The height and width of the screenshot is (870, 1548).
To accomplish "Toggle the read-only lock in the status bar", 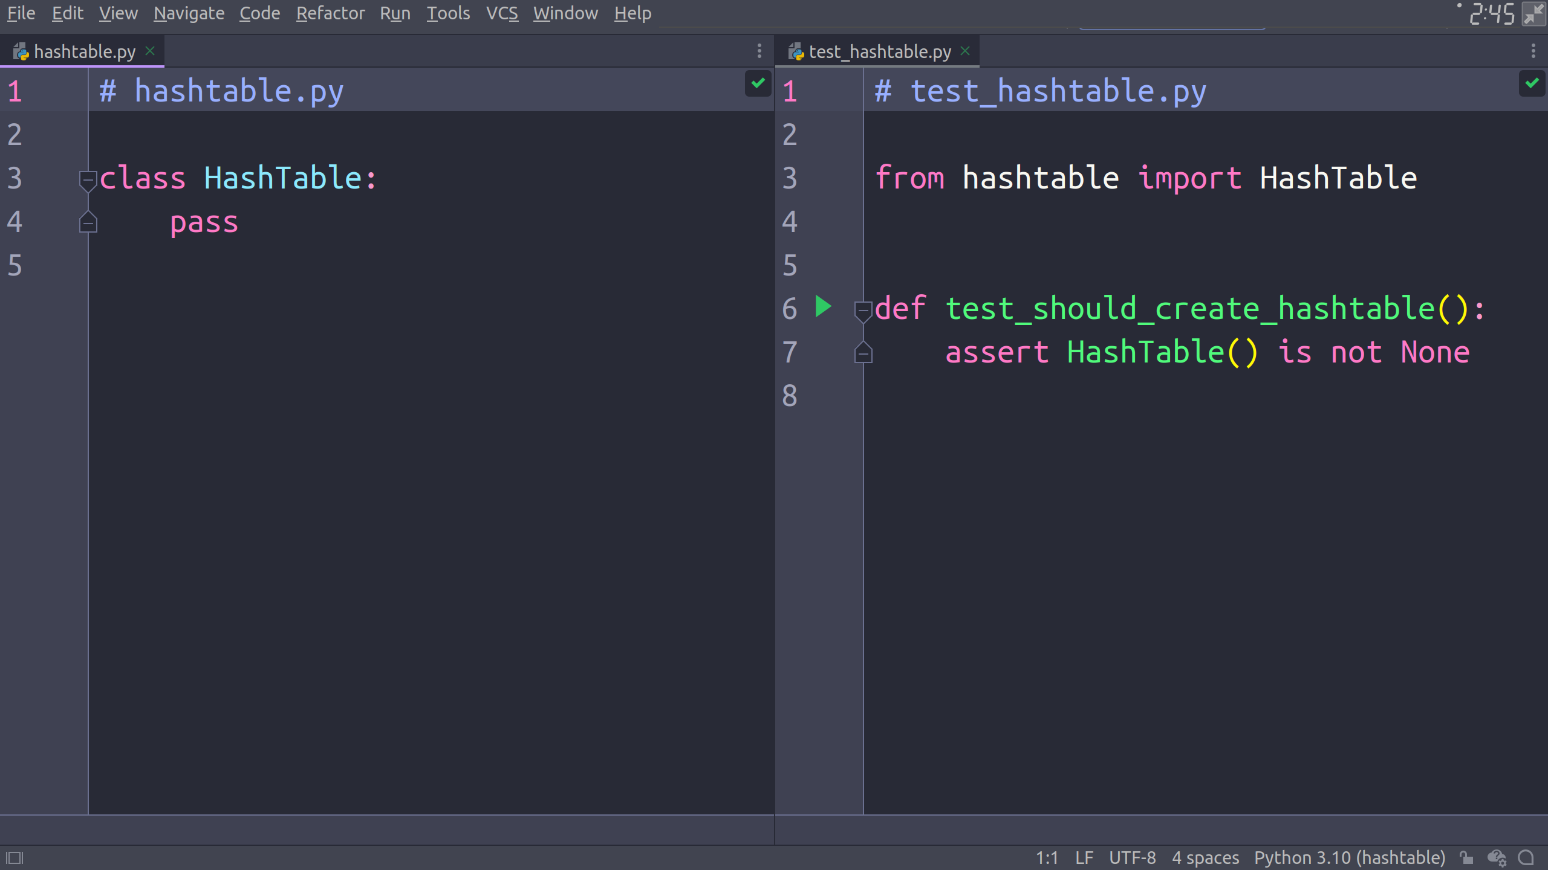I will pos(1466,857).
